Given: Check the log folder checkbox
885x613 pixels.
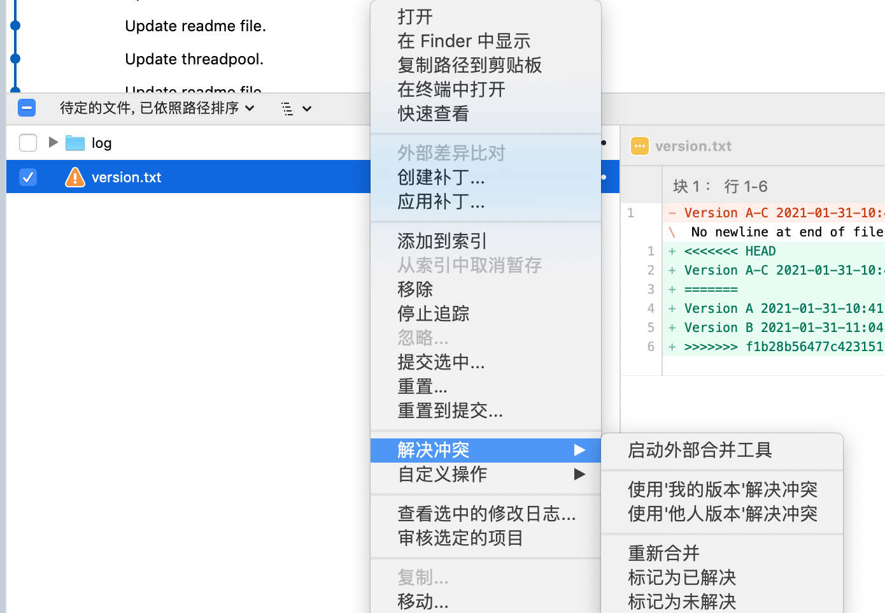Looking at the screenshot, I should click(x=28, y=143).
